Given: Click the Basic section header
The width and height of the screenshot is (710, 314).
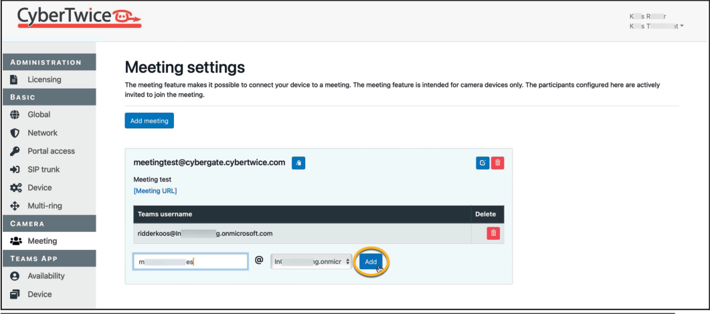Looking at the screenshot, I should coord(50,97).
